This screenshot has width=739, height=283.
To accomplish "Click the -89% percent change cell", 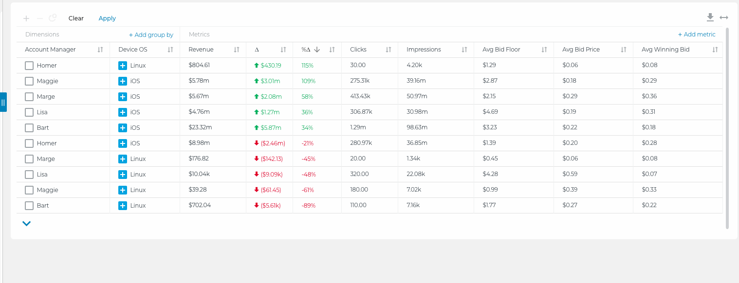I will click(308, 205).
